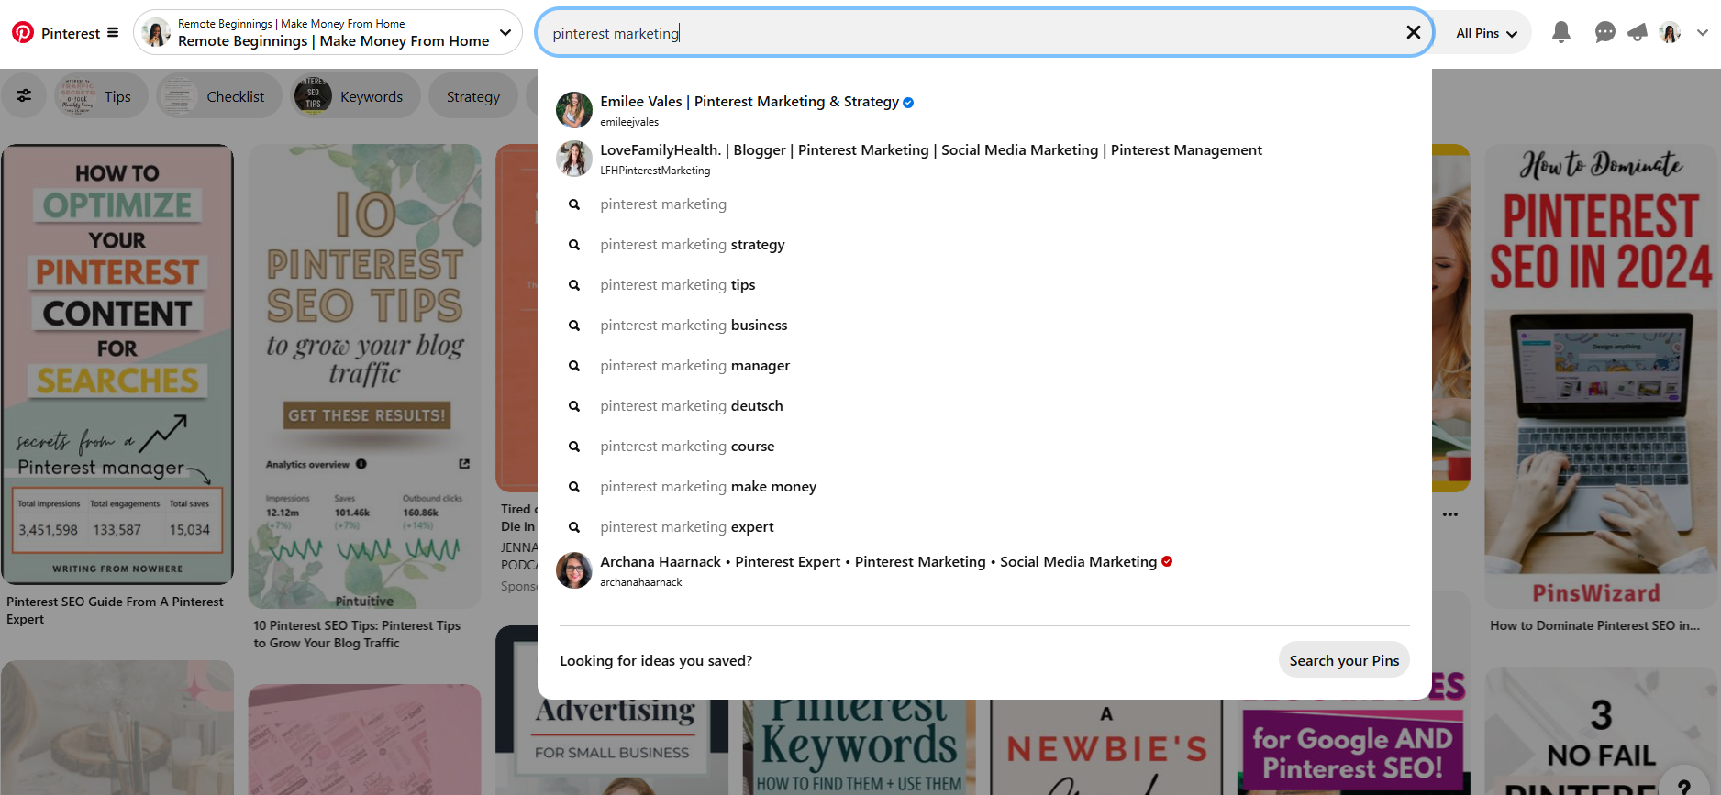
Task: Click the search icon beside 'pinterest marketing strategy'
Action: 574,245
